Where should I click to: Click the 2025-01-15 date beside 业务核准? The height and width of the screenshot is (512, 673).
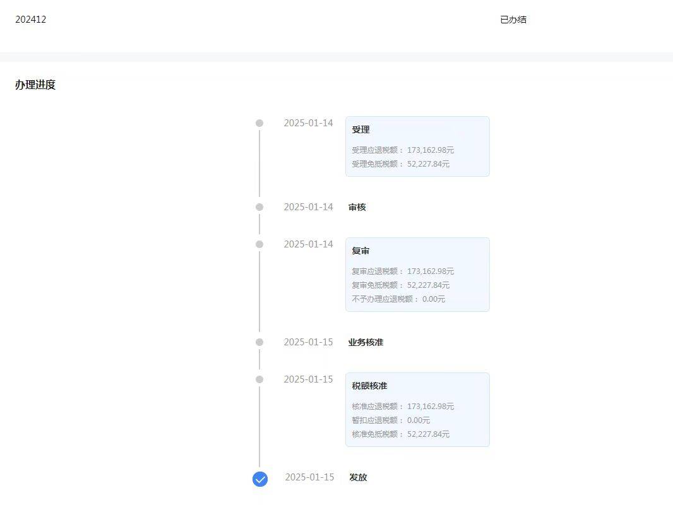[308, 342]
